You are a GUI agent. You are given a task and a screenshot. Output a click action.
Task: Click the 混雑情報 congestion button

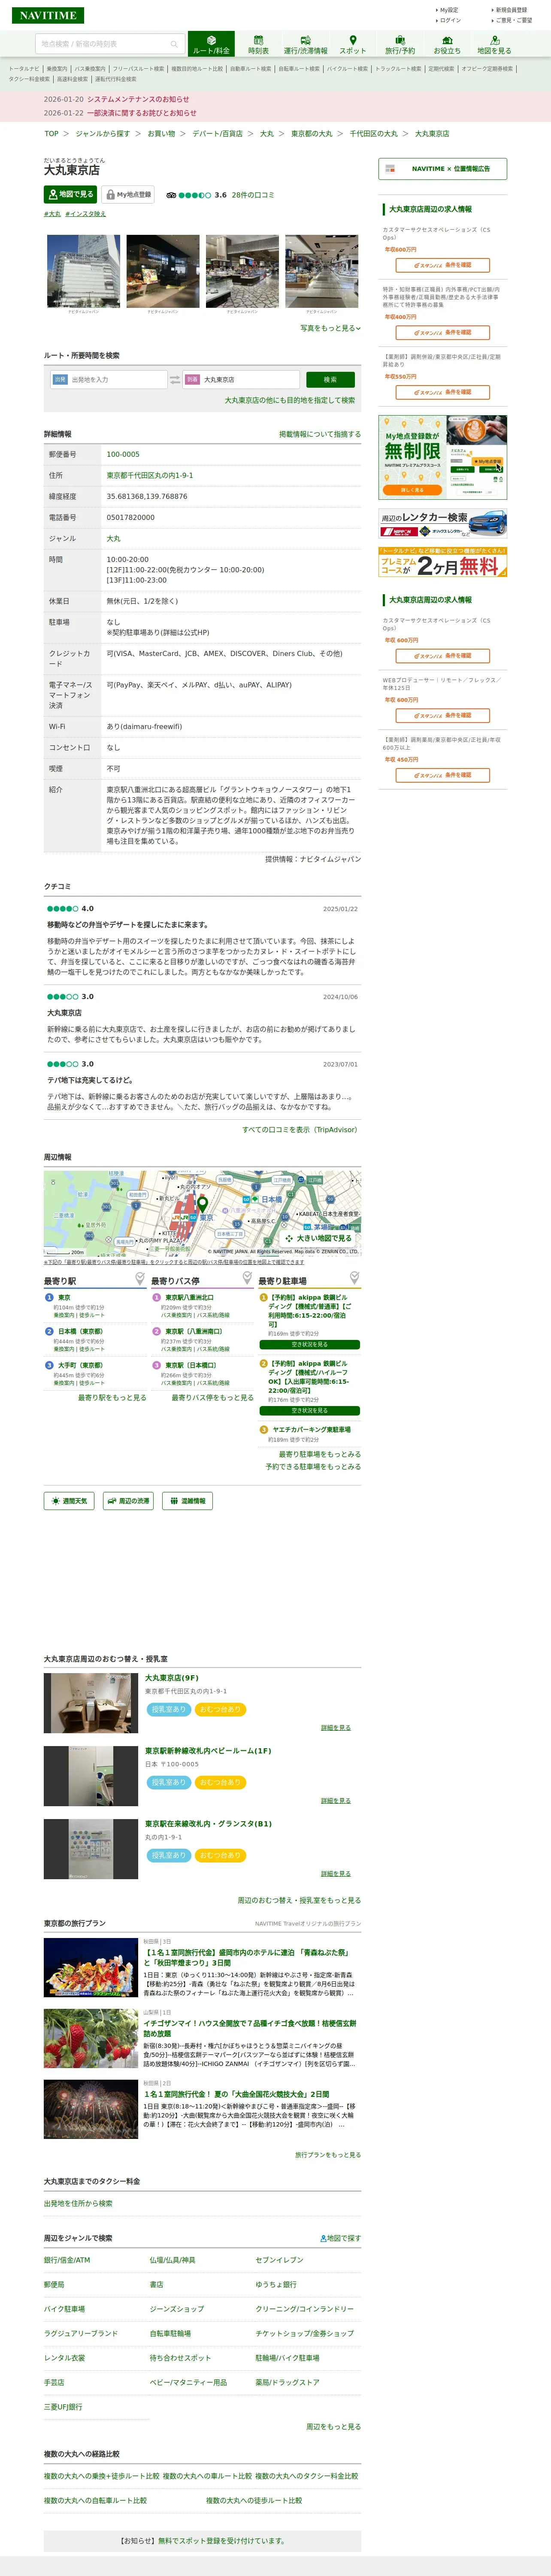pos(187,1500)
